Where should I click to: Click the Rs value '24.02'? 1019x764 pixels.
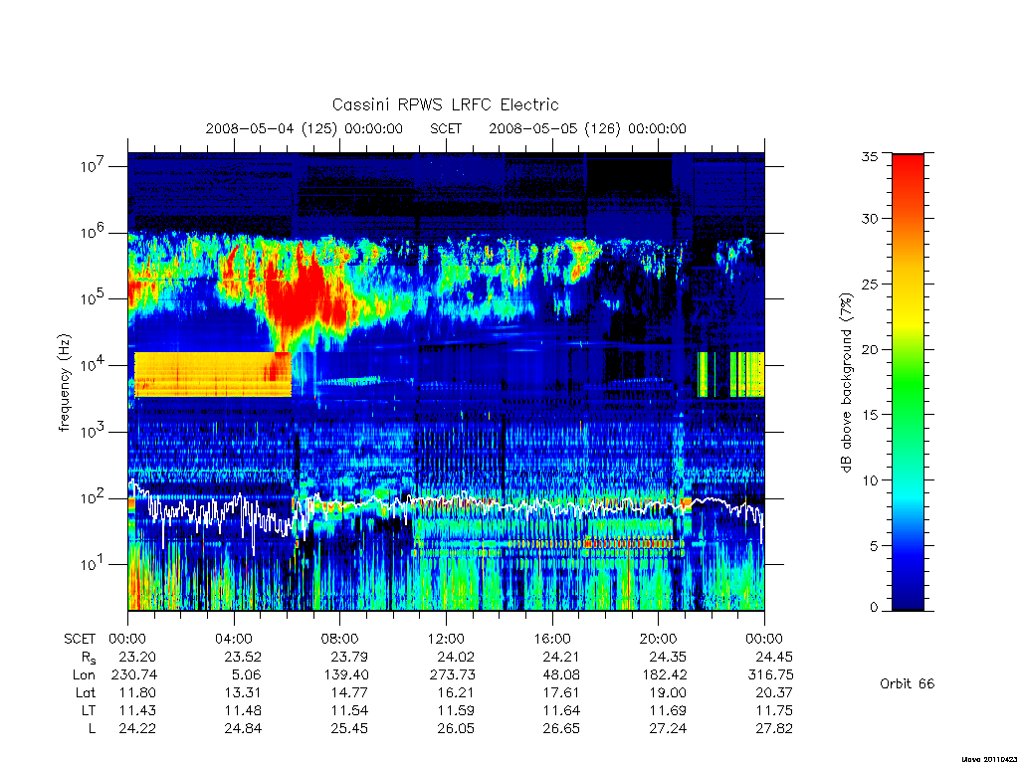(456, 657)
